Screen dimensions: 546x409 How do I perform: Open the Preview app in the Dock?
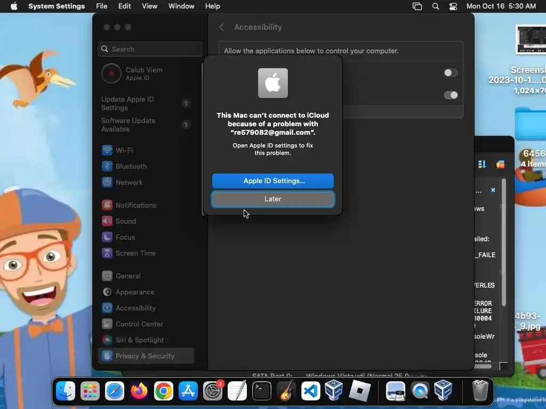pos(396,390)
